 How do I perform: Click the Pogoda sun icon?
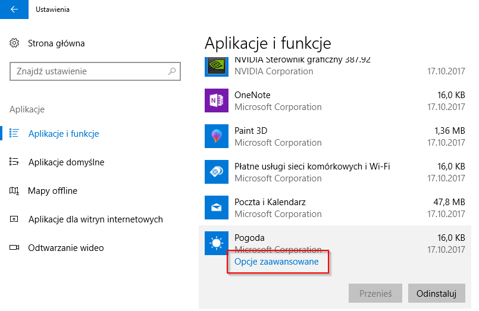point(216,243)
